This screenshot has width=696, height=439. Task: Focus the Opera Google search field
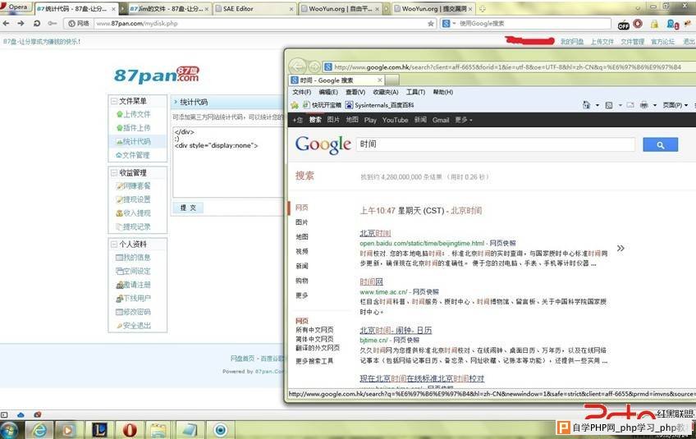click(533, 24)
